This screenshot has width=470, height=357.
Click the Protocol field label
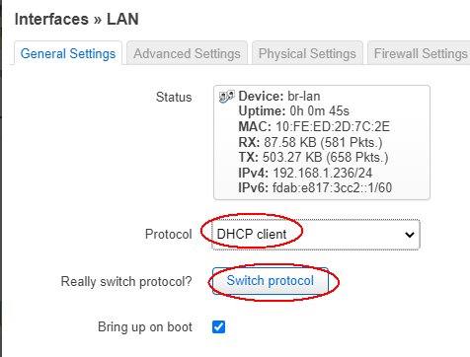click(168, 235)
